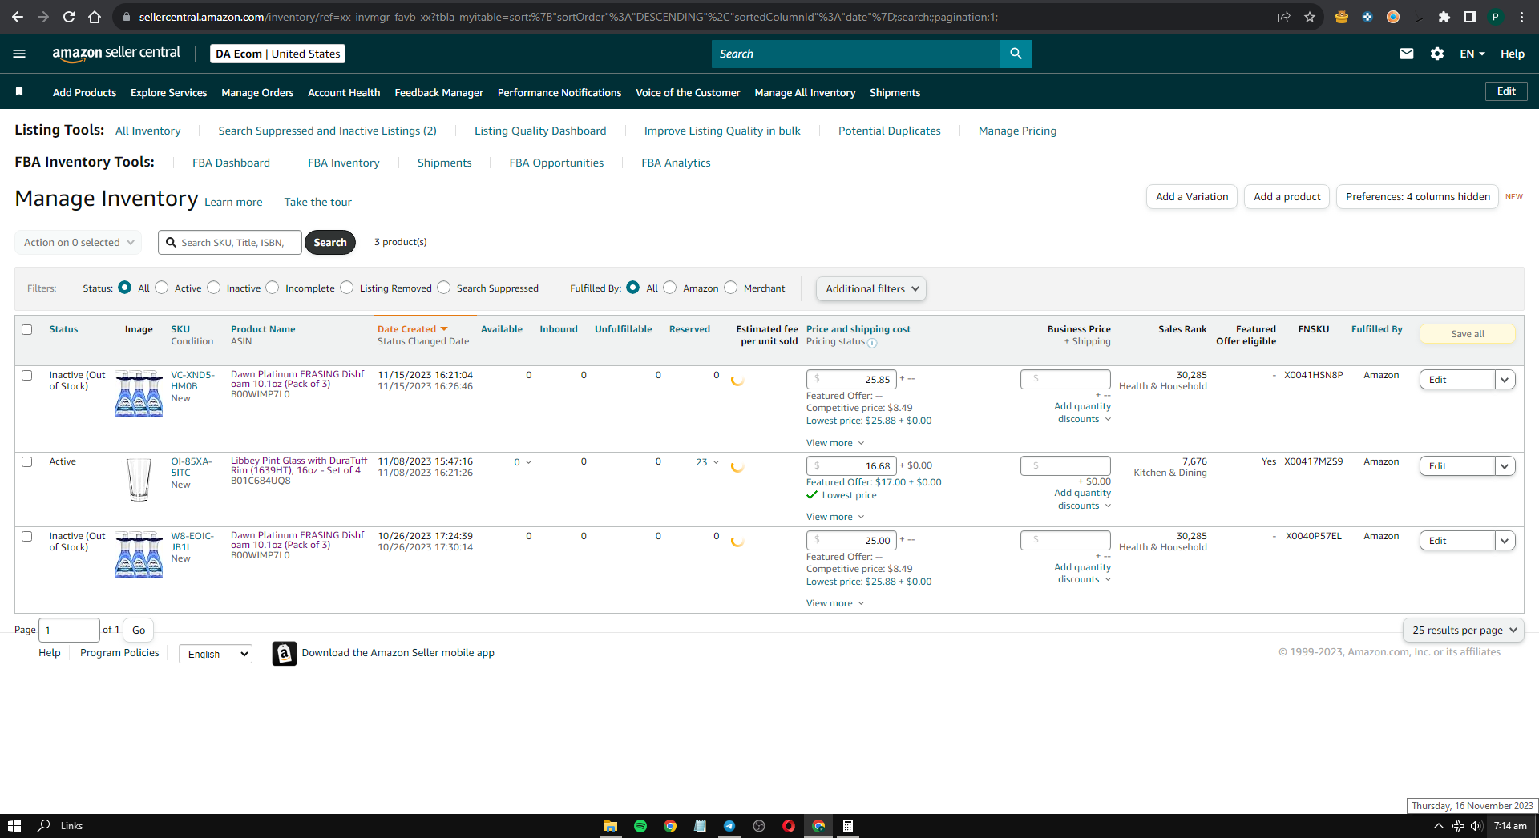Open Preferences: 4 columns hidden
Screen dimensions: 1539x838
click(1417, 197)
